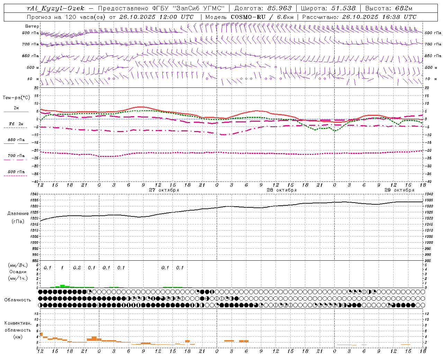Screen dimensions: 443x354
Task: Click the Давление pressure panel label
Action: [x=18, y=214]
